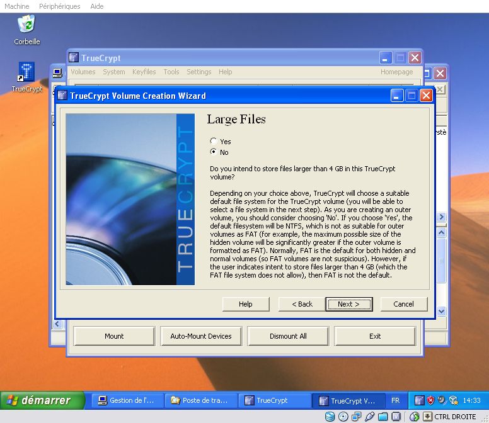Go back with the Back button
This screenshot has height=423, width=489.
[302, 304]
